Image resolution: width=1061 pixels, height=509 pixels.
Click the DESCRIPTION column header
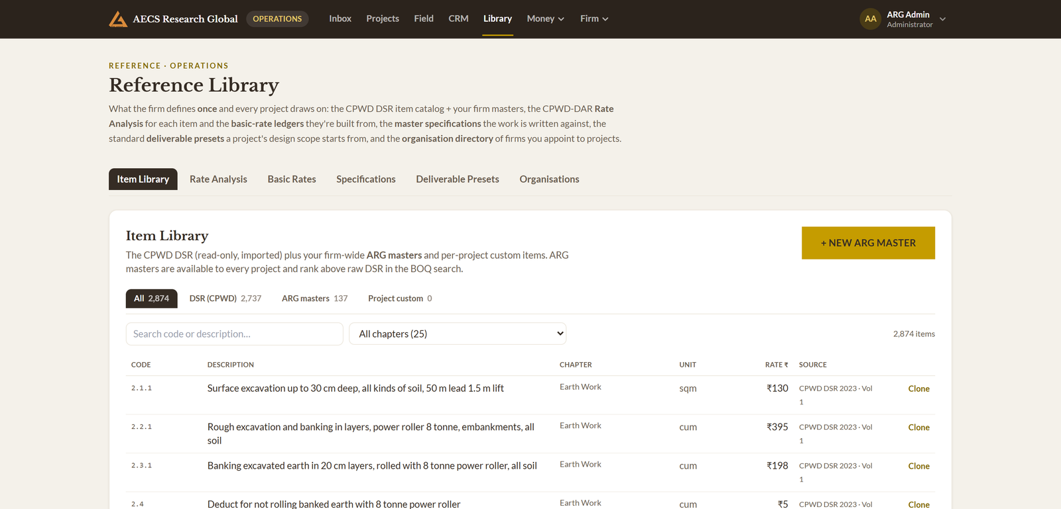[x=230, y=365]
